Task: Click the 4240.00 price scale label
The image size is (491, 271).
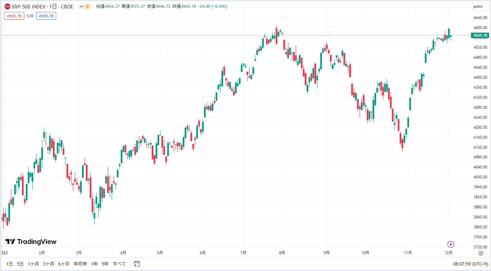Action: pos(480,117)
